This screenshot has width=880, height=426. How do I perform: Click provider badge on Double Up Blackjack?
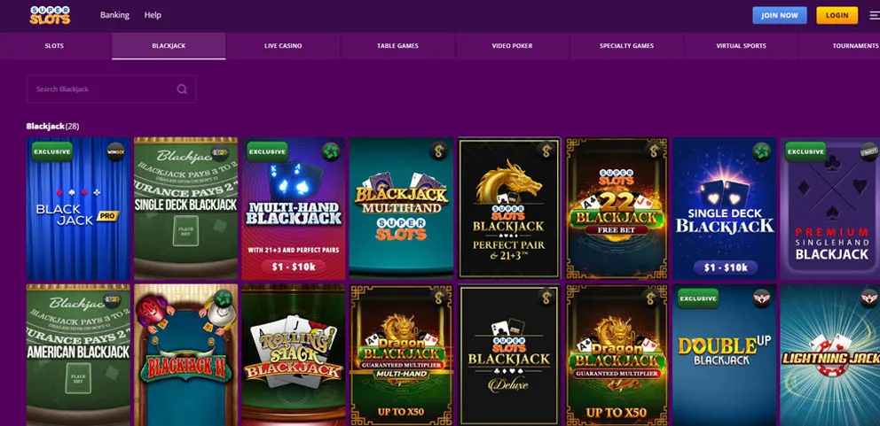762,298
